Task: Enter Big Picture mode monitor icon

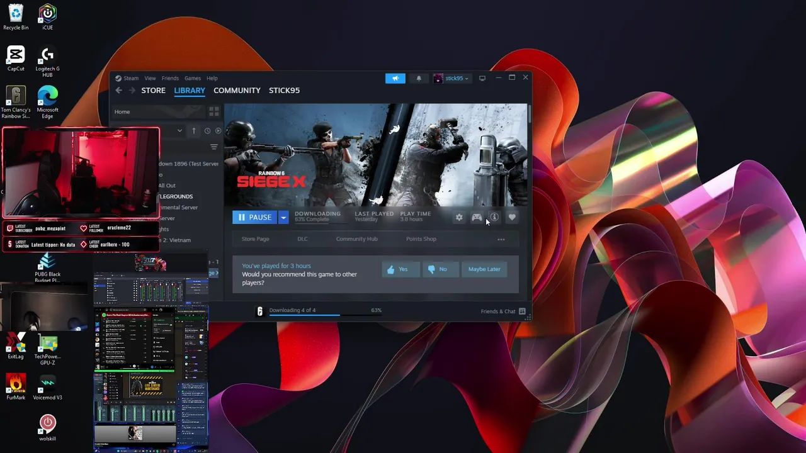Action: point(482,78)
